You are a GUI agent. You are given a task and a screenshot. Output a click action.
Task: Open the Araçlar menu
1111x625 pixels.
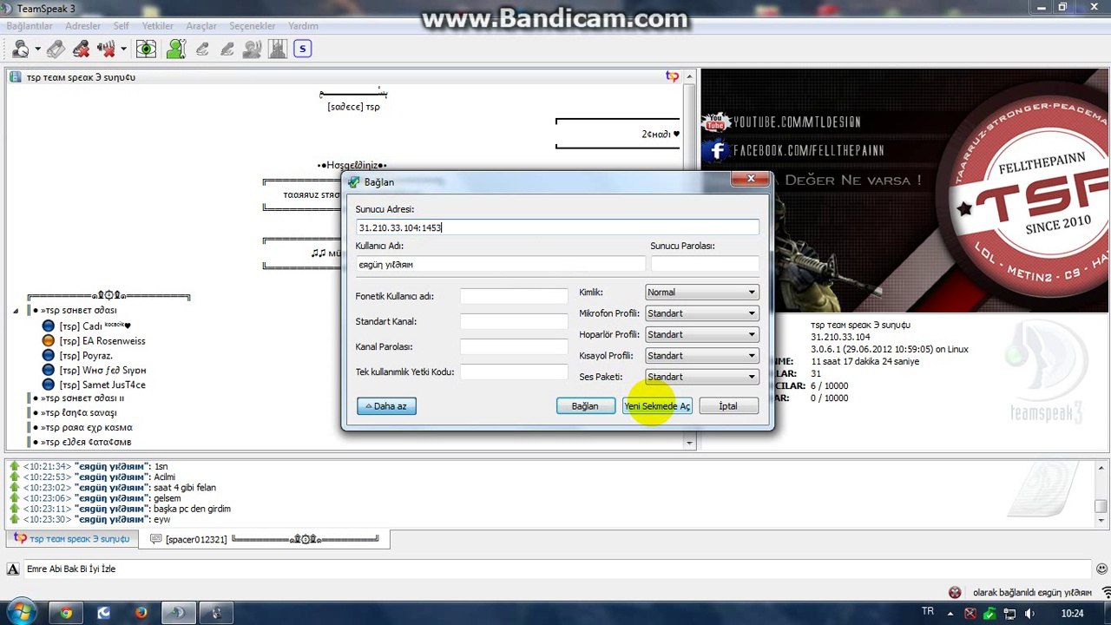coord(201,26)
